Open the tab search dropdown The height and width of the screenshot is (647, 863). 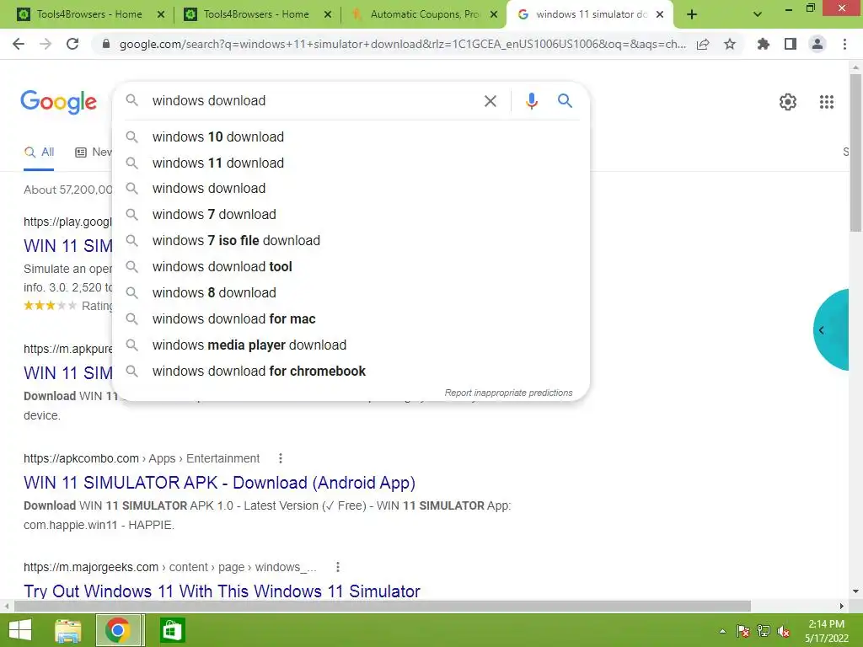[758, 15]
